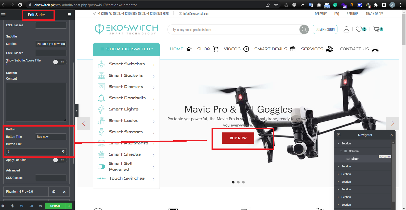Switch to Responsive Mode icon
This screenshot has height=210, width=406.
tap(31, 206)
